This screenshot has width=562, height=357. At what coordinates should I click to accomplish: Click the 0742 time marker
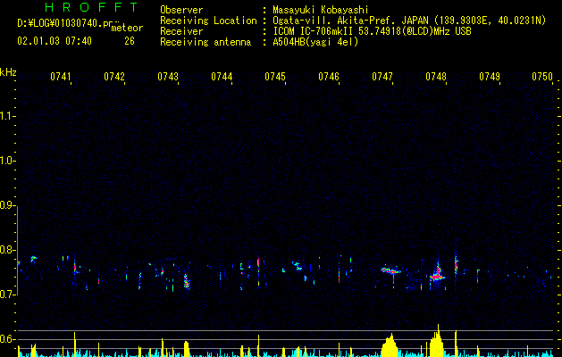point(114,76)
